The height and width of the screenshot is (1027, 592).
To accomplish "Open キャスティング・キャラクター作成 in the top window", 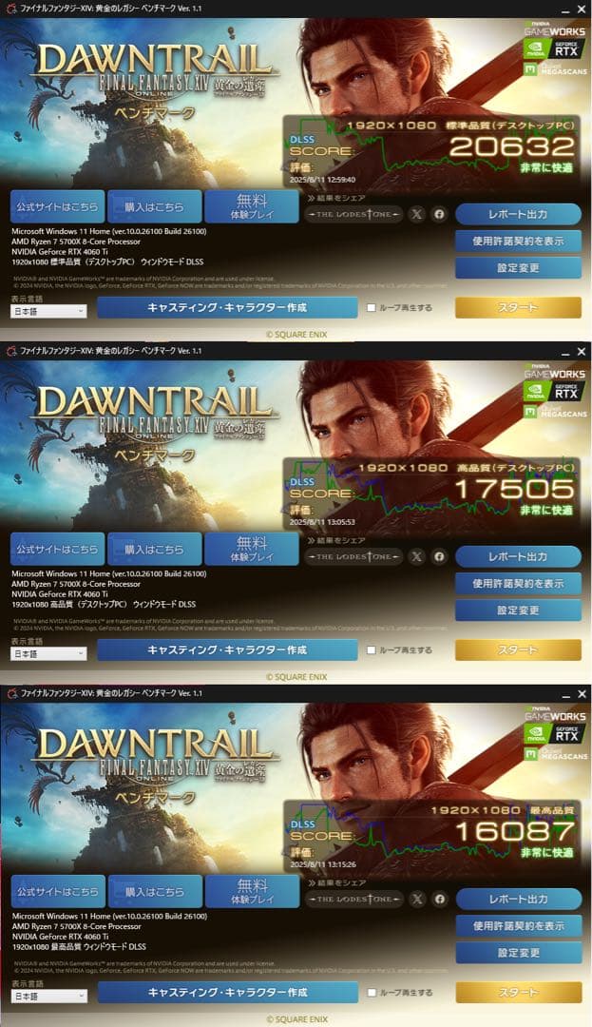I will (x=227, y=308).
